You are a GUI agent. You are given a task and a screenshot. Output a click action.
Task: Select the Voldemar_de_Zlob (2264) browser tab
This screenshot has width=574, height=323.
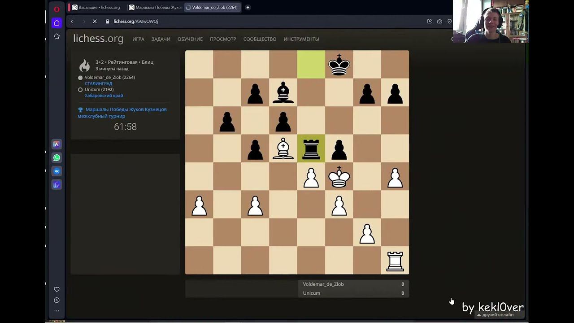(213, 7)
